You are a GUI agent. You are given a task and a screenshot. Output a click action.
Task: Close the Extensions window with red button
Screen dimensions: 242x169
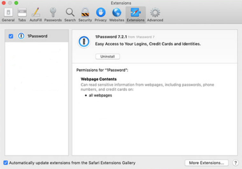(4, 3)
